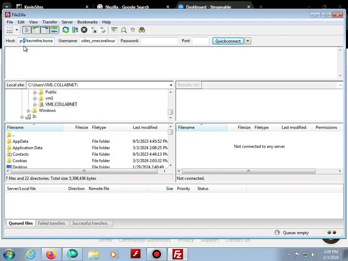Select the AppData folder row
Image resolution: width=348 pixels, height=261 pixels.
[87, 141]
